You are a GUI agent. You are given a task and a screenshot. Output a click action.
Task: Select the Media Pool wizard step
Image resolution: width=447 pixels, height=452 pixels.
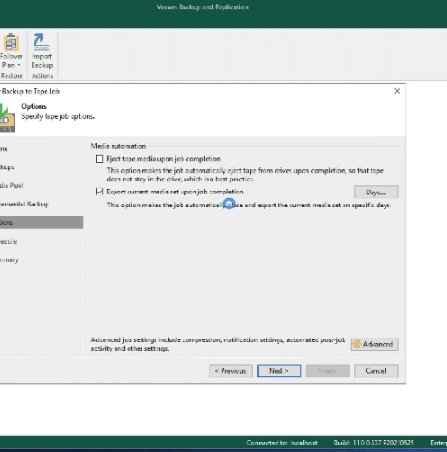pyautogui.click(x=12, y=185)
